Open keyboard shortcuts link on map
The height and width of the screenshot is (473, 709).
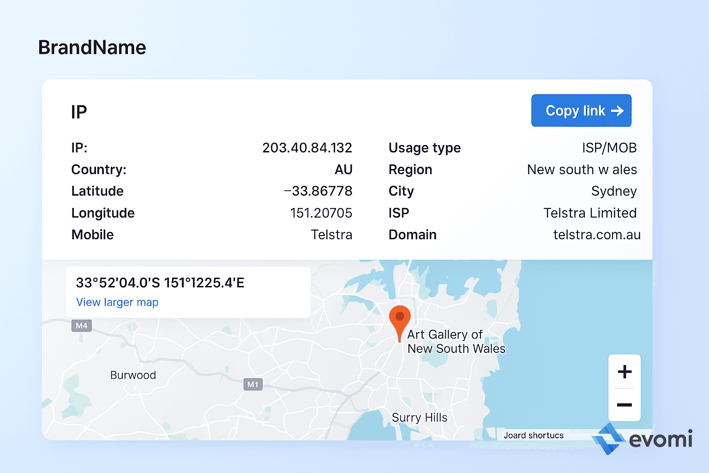tap(534, 435)
